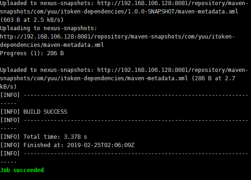Click the [INFO] tag before Total time
The image size is (251, 180).
click(x=10, y=137)
